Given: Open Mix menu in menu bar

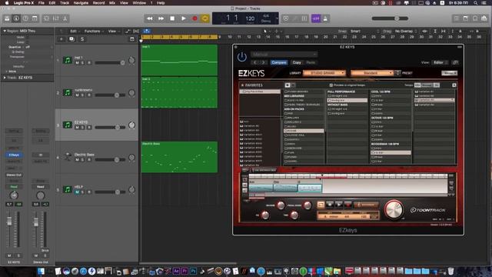Looking at the screenshot, I should tap(112, 3).
